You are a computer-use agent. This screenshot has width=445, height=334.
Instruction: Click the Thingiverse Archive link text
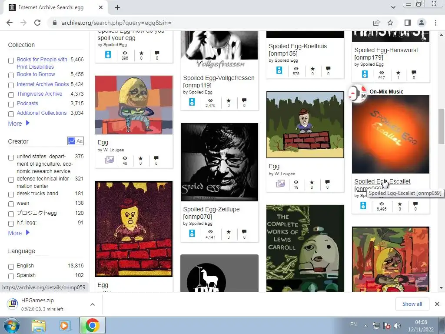[40, 94]
